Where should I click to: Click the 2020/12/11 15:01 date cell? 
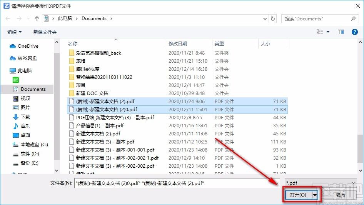pyautogui.click(x=187, y=110)
